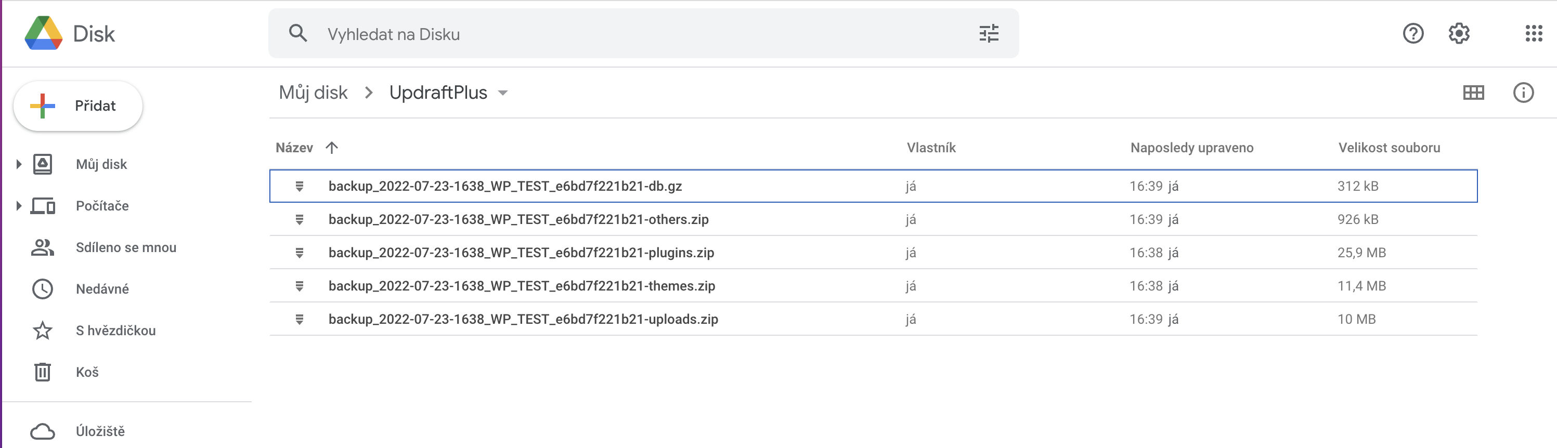Click size value 926 kB
Image resolution: width=1557 pixels, height=448 pixels.
1357,219
